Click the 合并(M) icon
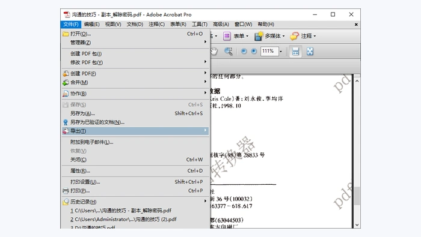Image resolution: width=421 pixels, height=237 pixels. point(66,82)
